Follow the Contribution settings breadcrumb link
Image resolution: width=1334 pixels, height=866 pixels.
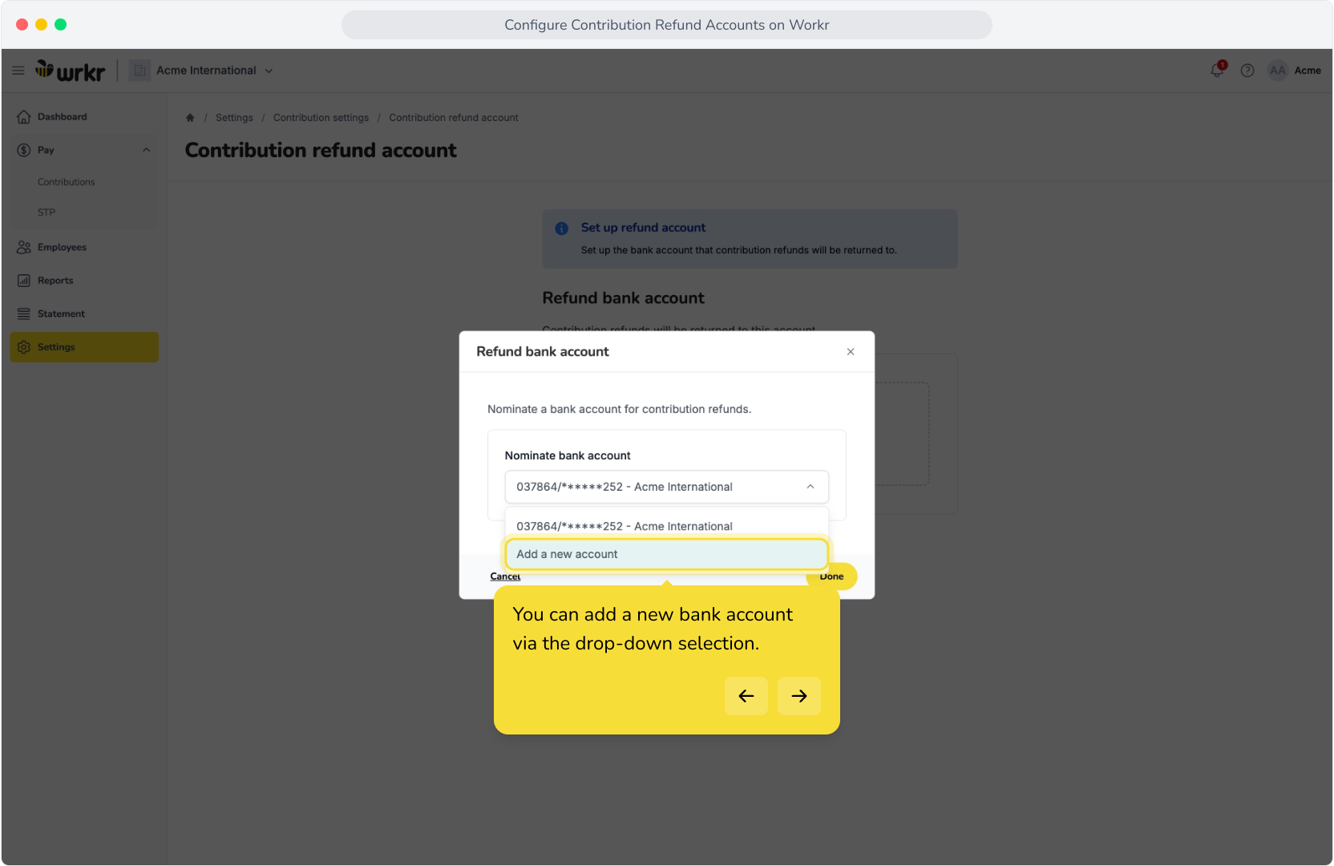click(x=321, y=118)
